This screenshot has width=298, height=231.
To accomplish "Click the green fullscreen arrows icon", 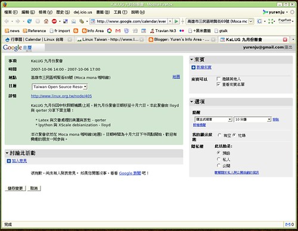I will coord(271,21).
